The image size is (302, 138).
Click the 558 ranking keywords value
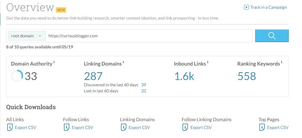pyautogui.click(x=247, y=76)
